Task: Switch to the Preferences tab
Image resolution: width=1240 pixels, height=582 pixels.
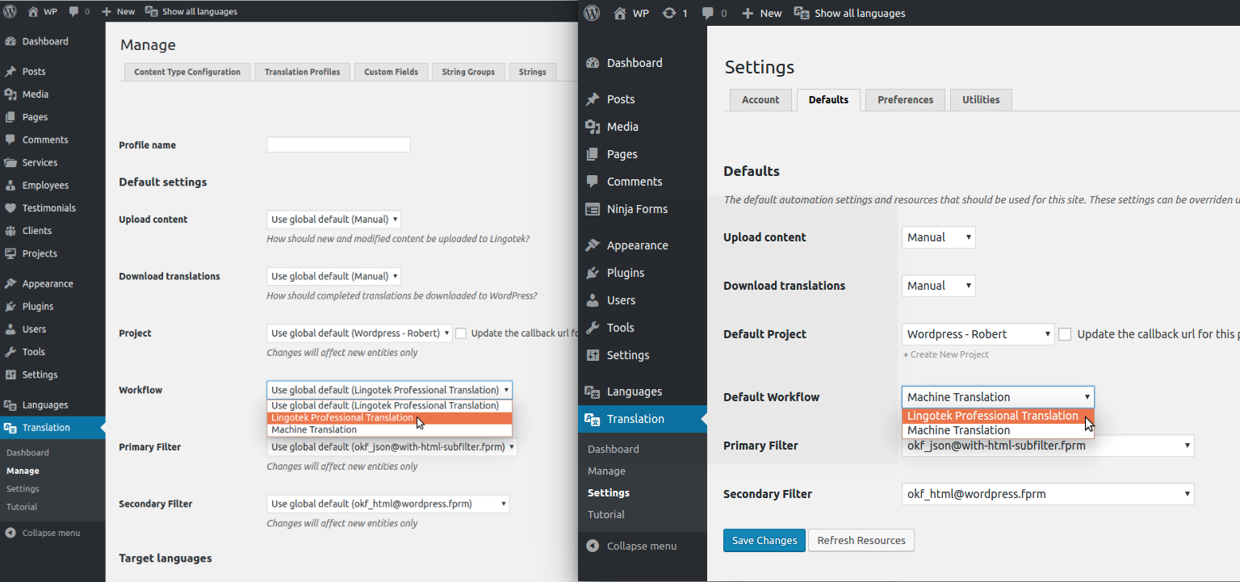Action: [905, 100]
